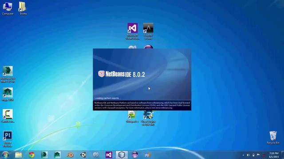Click the loading status text on splash
This screenshot has height=159, width=284.
(107, 98)
